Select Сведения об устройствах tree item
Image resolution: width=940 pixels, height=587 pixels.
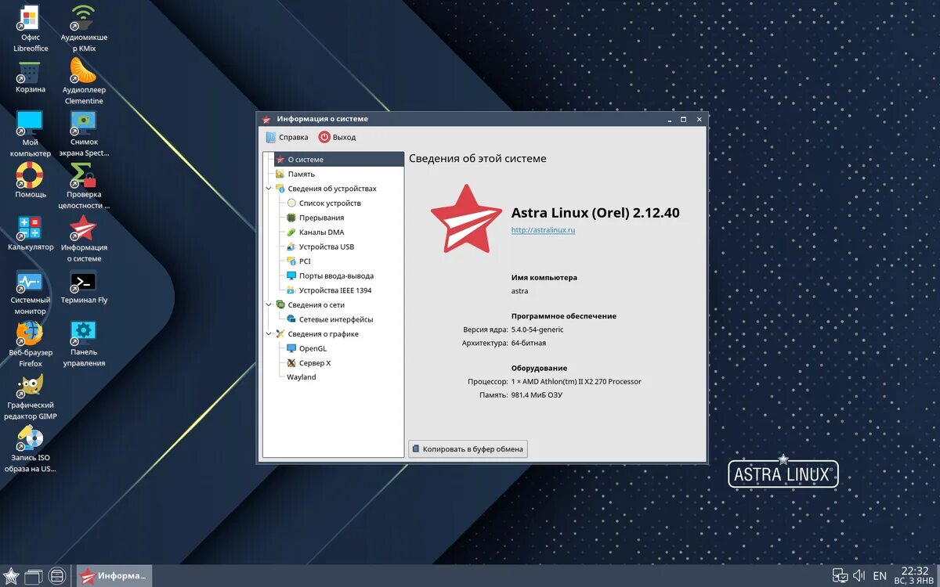tap(332, 189)
